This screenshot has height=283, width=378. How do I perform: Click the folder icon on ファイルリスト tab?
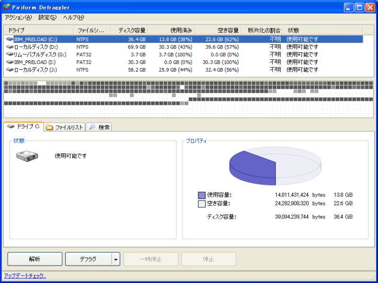click(50, 127)
